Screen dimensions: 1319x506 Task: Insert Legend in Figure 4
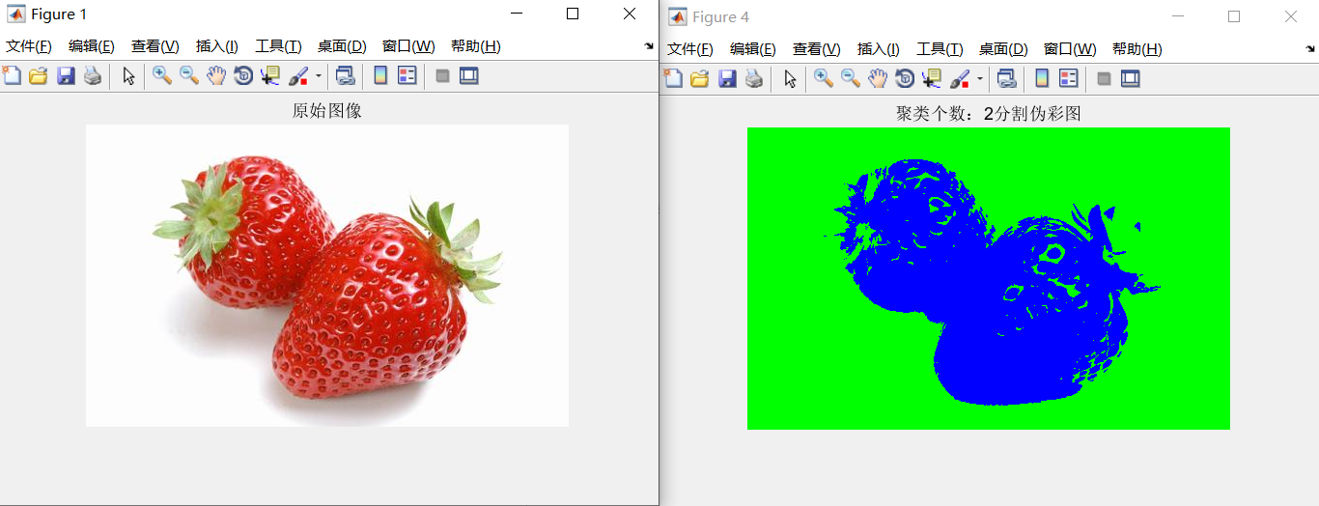pos(1069,78)
